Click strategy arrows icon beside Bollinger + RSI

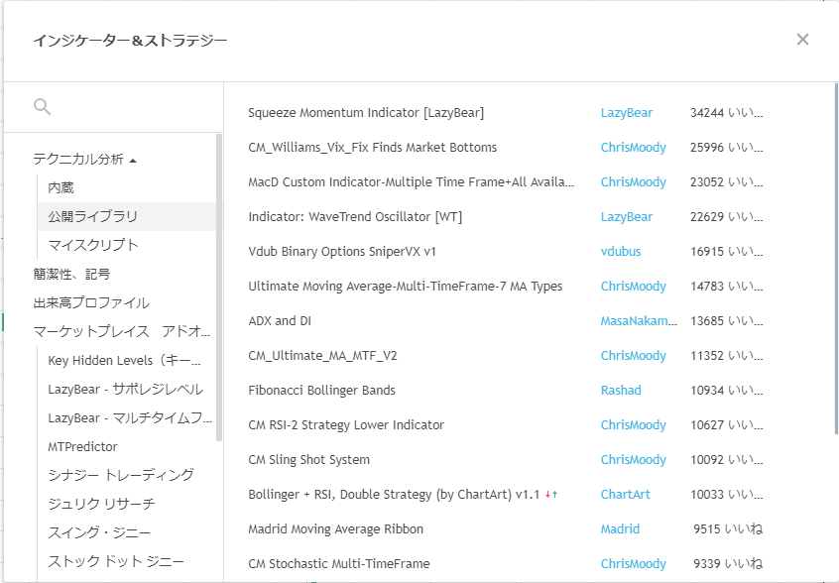(551, 495)
